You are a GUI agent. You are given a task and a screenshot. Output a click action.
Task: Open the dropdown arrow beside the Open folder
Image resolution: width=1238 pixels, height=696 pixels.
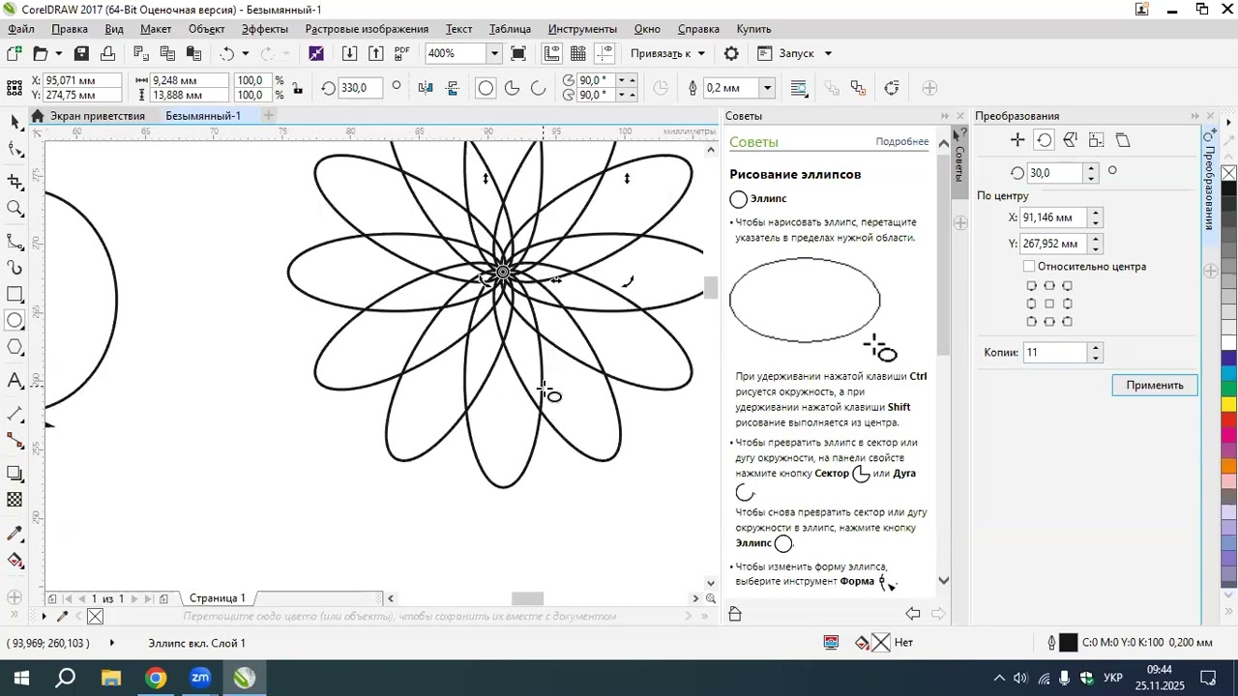click(x=58, y=53)
